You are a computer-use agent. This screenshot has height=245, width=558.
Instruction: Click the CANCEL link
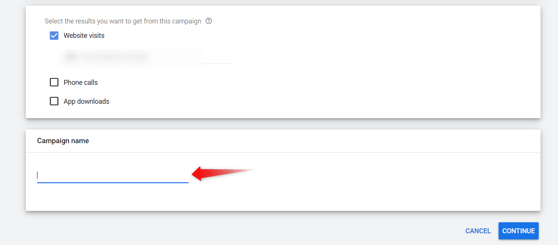coord(478,231)
